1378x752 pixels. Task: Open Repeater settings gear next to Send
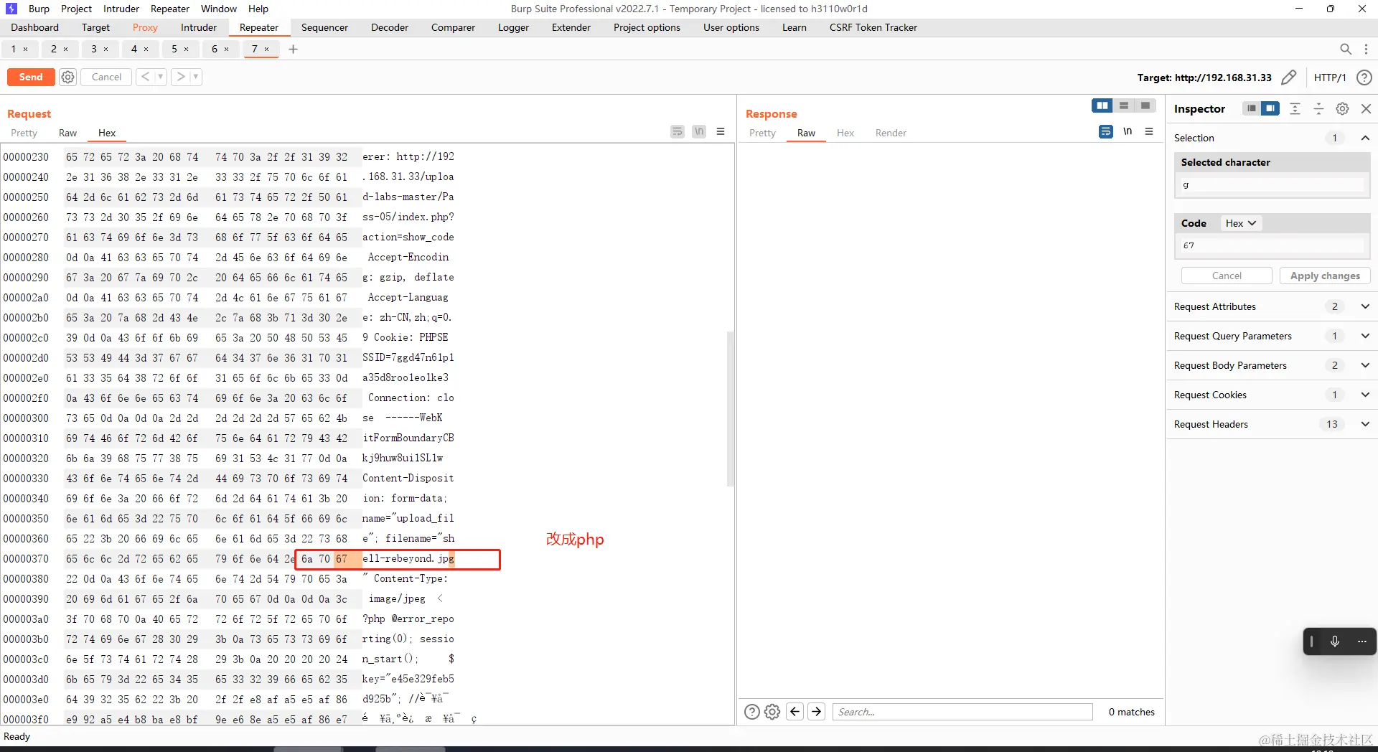click(x=67, y=77)
